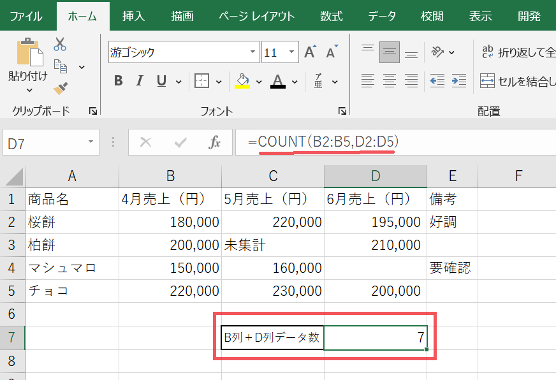
Task: Click the Cut scissors icon
Action: (61, 45)
